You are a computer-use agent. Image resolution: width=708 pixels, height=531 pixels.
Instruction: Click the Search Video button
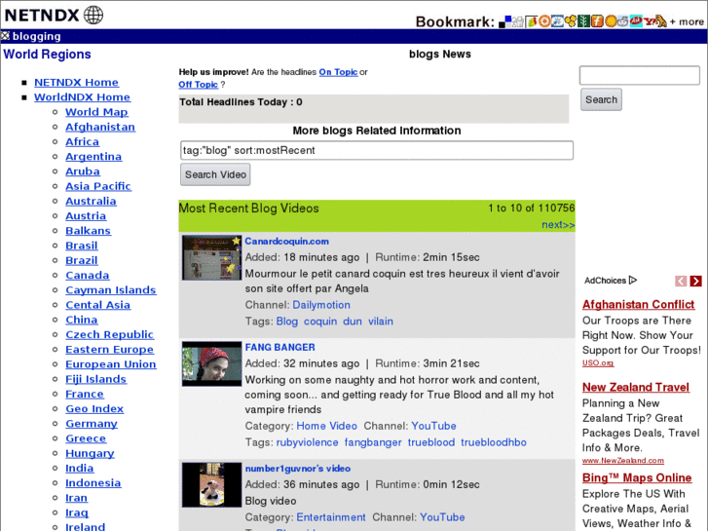click(x=215, y=174)
